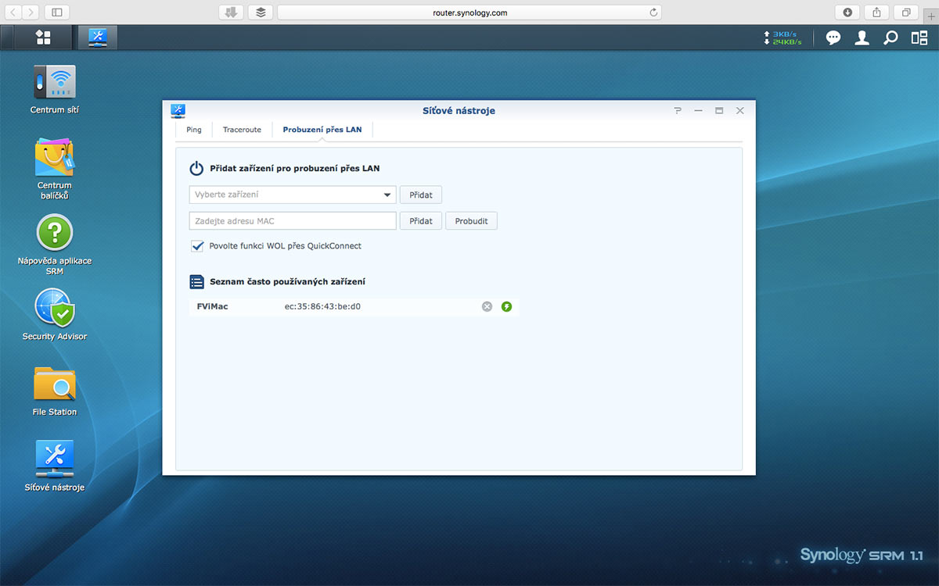Switch to the Traceroute tab
The image size is (939, 586).
[x=242, y=130]
